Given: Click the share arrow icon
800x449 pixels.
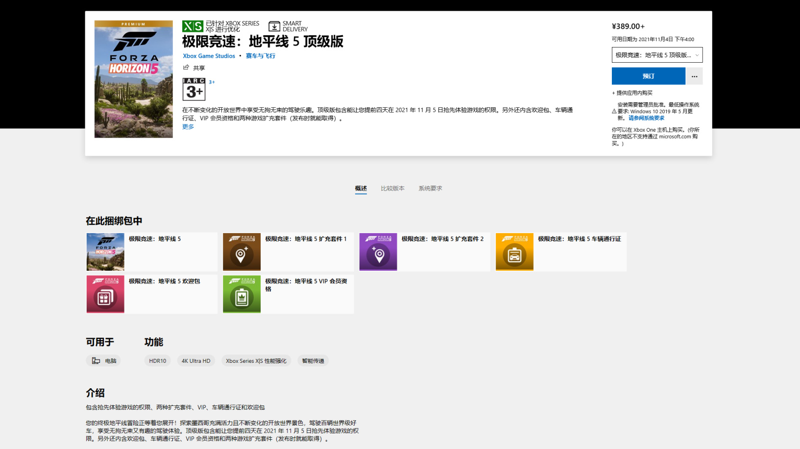Looking at the screenshot, I should [186, 68].
